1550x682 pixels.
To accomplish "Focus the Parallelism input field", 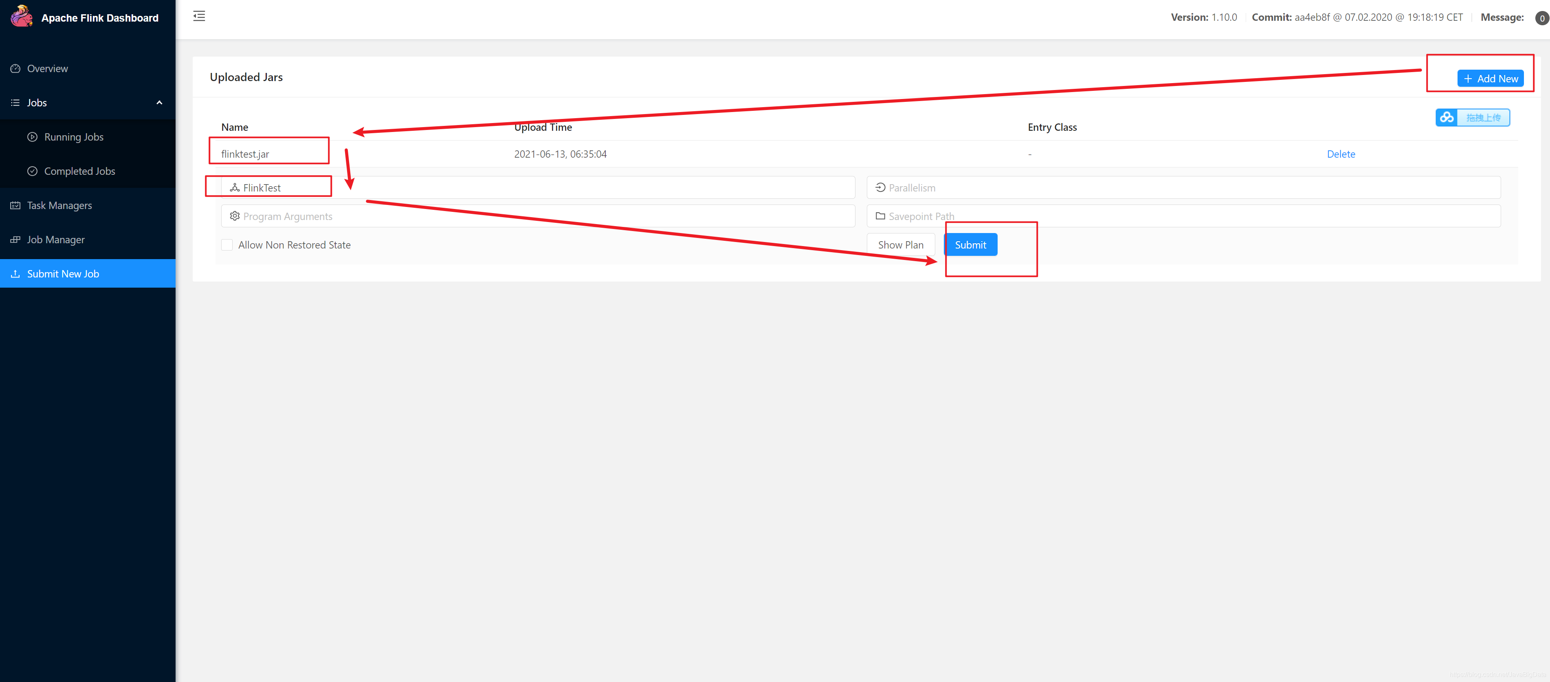I will (x=1183, y=188).
